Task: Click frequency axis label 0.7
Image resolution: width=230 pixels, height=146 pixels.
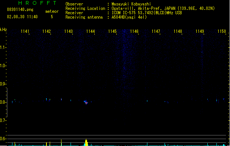Action: (3, 120)
